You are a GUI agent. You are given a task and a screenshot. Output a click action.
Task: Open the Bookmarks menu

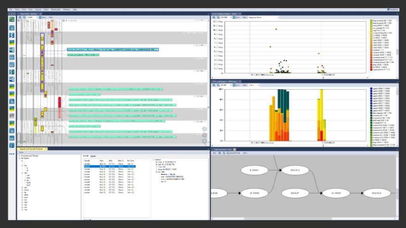tap(56, 9)
